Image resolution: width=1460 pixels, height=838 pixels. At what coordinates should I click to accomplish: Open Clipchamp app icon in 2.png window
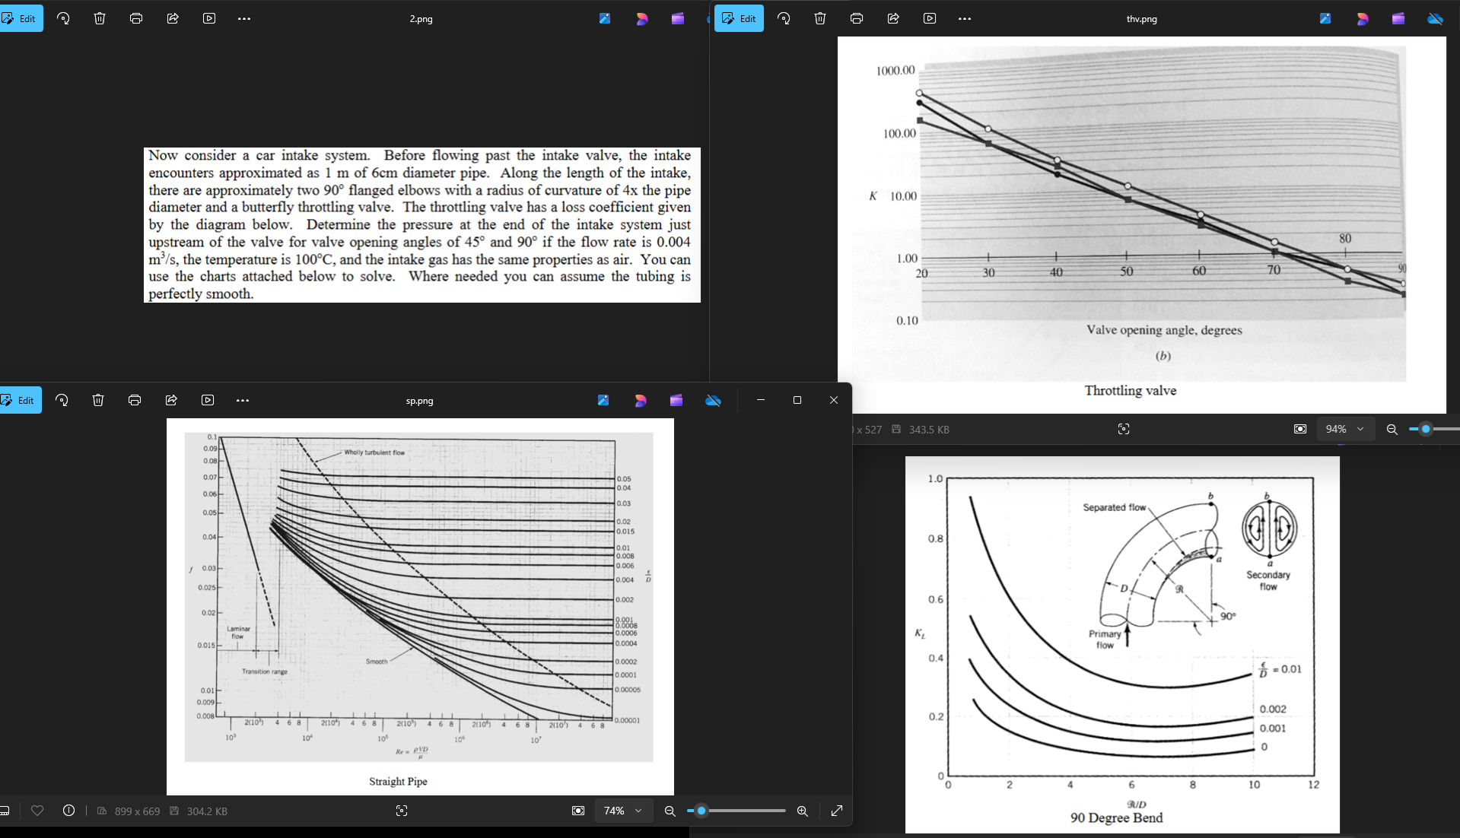point(678,18)
